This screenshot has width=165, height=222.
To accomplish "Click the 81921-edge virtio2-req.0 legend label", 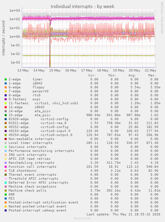I will click(x=38, y=123).
